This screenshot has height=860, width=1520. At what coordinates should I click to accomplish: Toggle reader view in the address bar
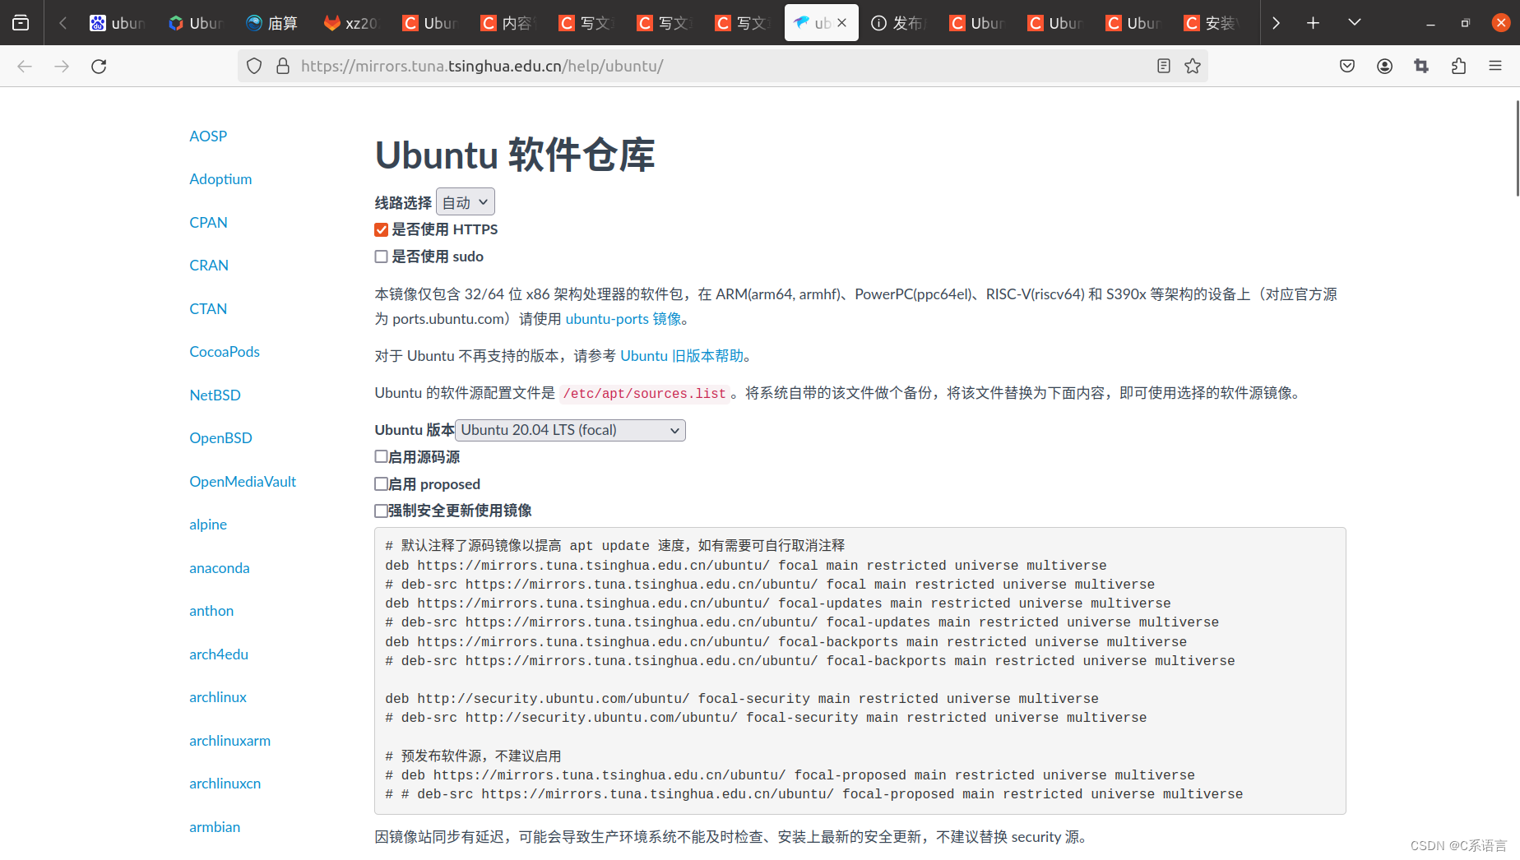click(1163, 66)
